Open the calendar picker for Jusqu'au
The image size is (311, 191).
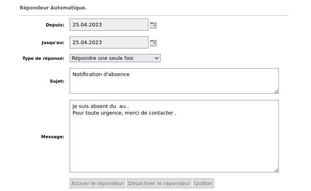click(153, 43)
